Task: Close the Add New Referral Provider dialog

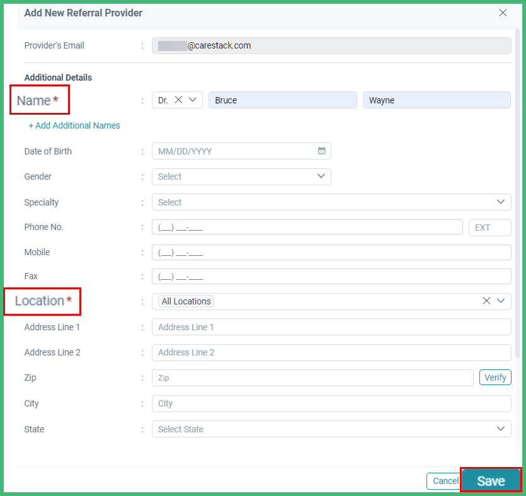Action: (503, 13)
